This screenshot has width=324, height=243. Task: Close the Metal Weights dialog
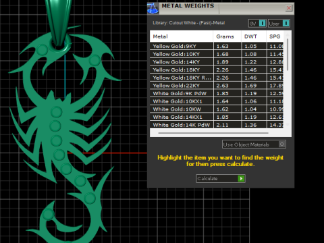tap(288, 8)
